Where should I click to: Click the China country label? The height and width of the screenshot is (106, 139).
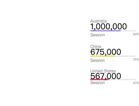click(x=96, y=47)
